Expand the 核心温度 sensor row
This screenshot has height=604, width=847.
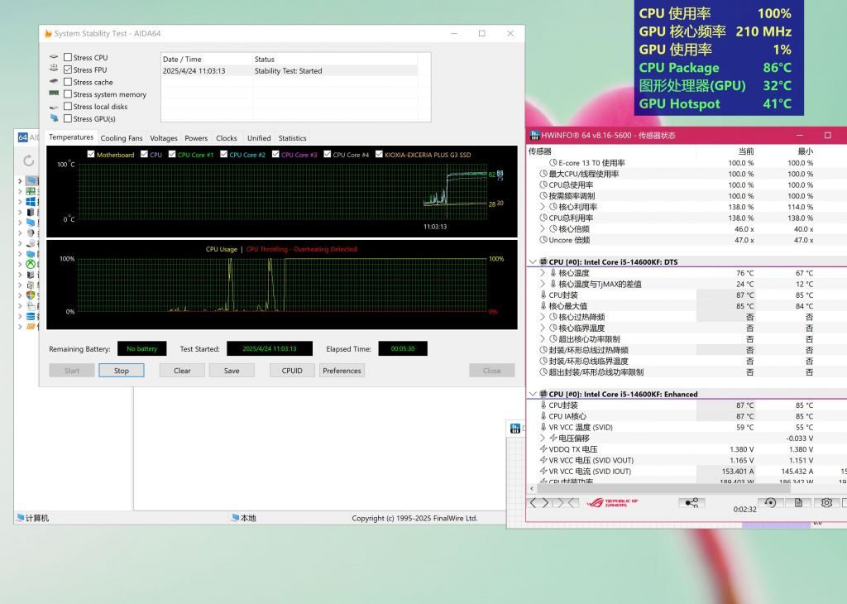pos(543,273)
